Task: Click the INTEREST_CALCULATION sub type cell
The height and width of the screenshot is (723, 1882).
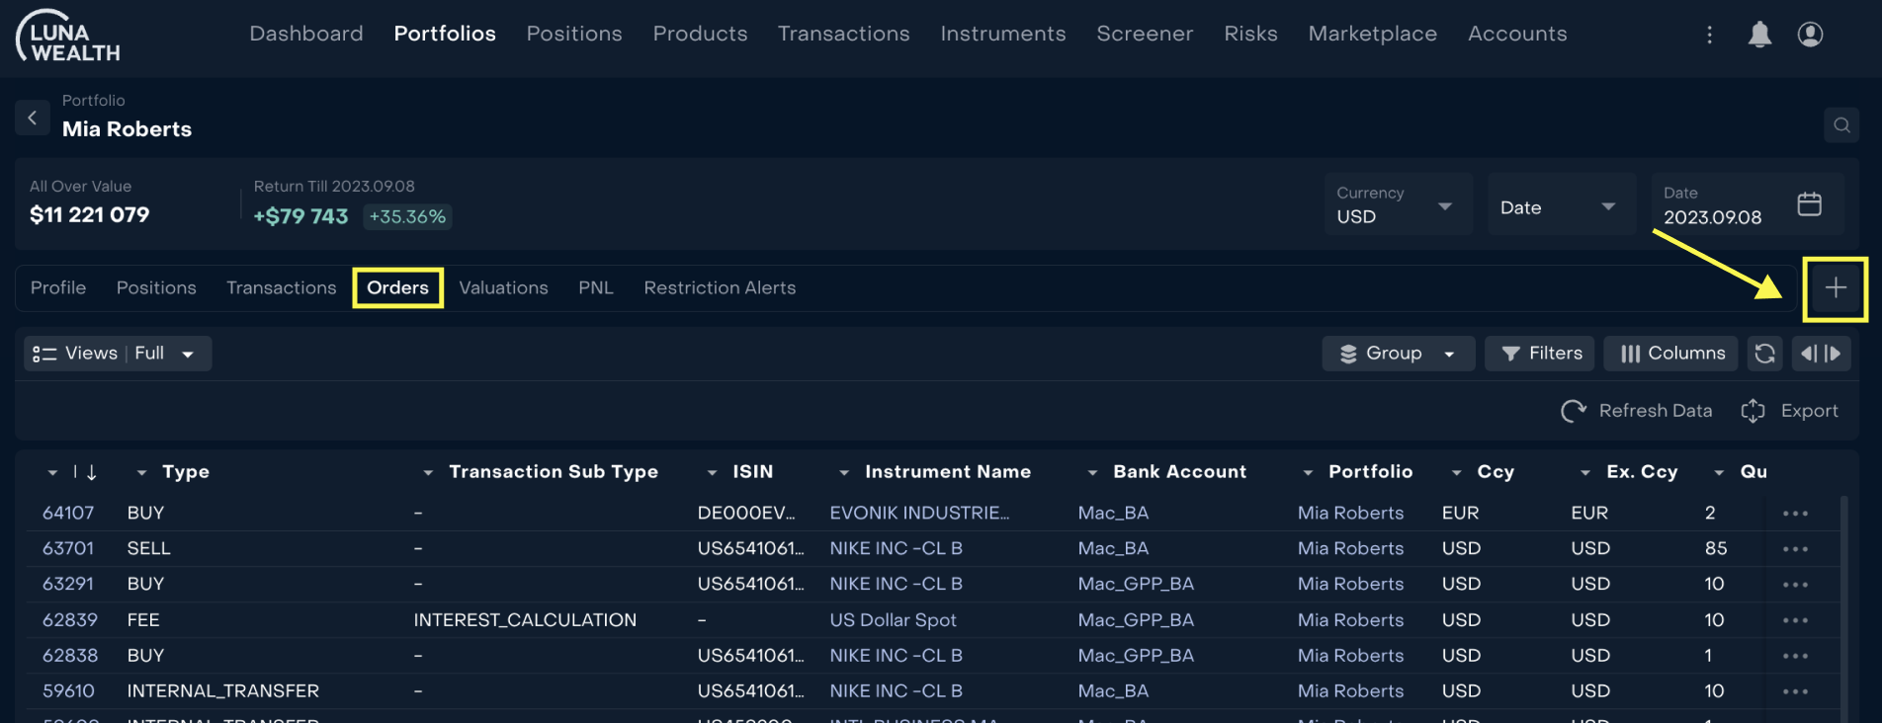Action: 525,620
